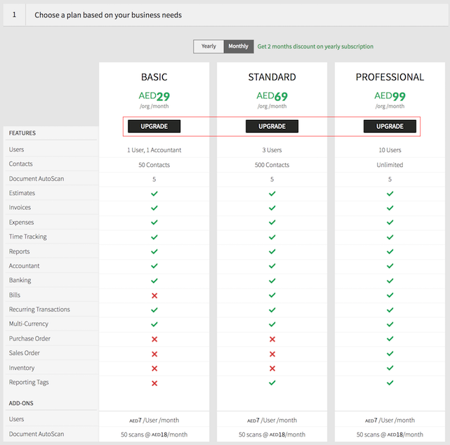Click the Document AutoScan feature row label

coord(37,179)
